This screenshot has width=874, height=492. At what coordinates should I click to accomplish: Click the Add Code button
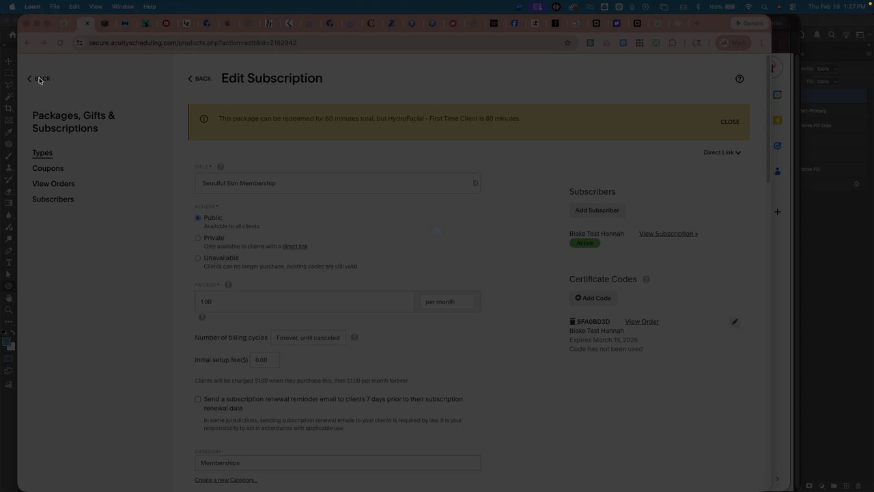pyautogui.click(x=593, y=298)
